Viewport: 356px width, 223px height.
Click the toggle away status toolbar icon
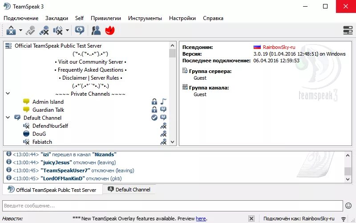click(30, 30)
